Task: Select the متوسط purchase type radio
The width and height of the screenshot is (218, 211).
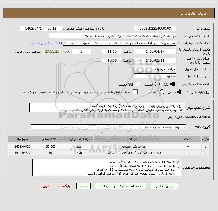Action: (162, 92)
